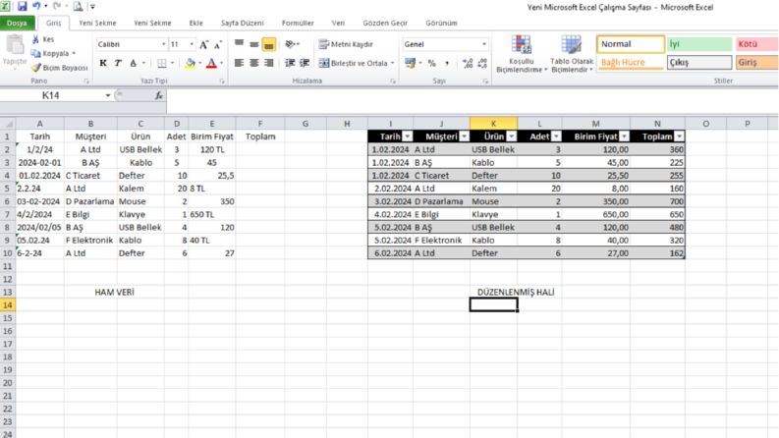
Task: Align cell content to the middle
Action: (x=253, y=44)
